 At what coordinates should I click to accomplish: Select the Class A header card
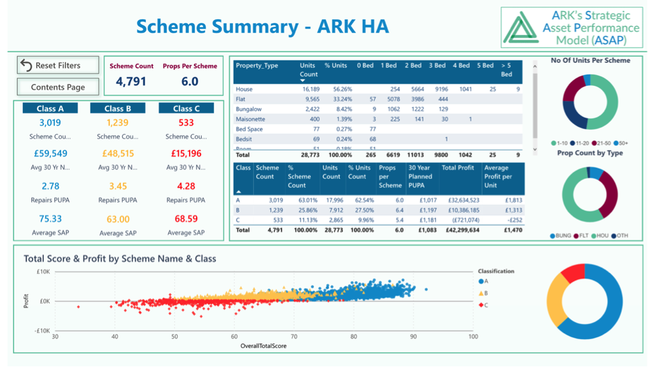(50, 109)
